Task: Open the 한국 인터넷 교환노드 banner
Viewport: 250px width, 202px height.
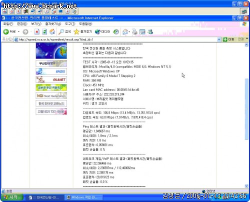Action: pos(51,103)
